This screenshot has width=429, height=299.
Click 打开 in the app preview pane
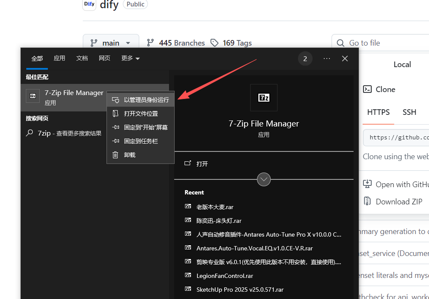(x=202, y=164)
